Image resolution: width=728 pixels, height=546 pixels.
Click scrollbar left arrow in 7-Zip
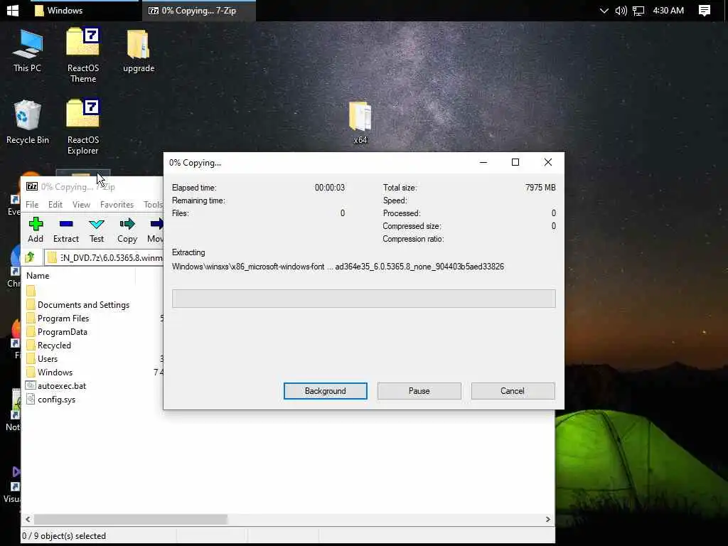[x=28, y=519]
